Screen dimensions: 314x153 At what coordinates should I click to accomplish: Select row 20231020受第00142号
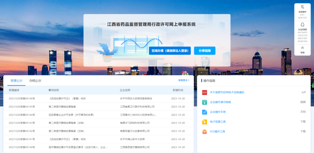[x=99, y=131]
